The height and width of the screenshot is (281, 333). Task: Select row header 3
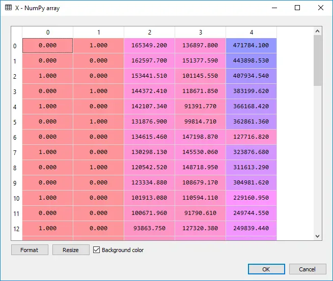[17, 91]
